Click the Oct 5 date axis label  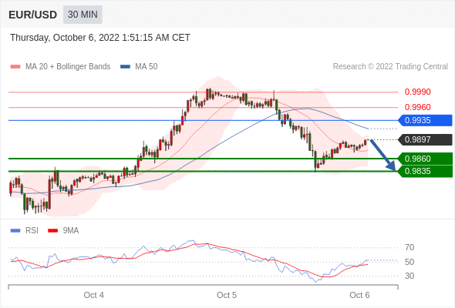227,295
